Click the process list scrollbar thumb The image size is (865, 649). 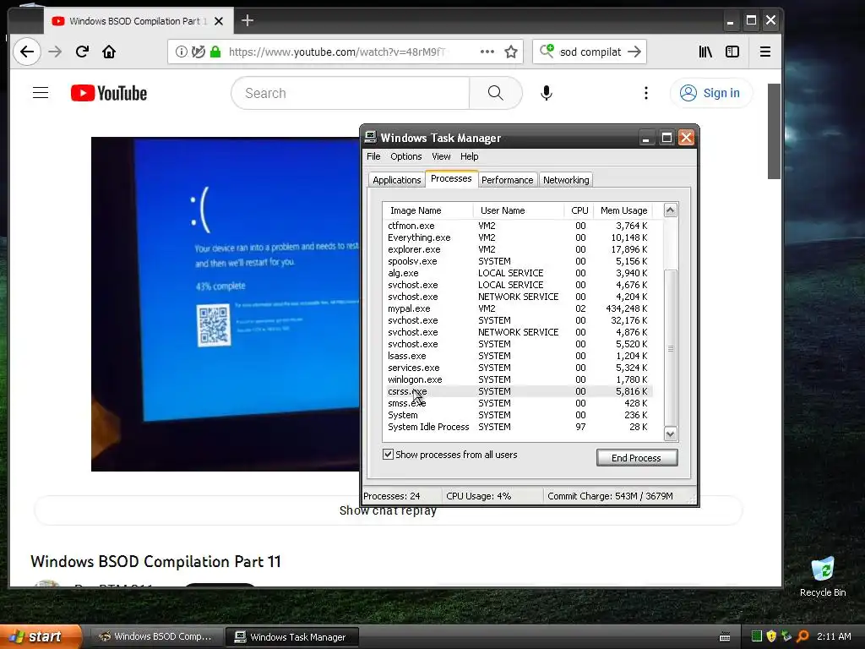(x=670, y=349)
